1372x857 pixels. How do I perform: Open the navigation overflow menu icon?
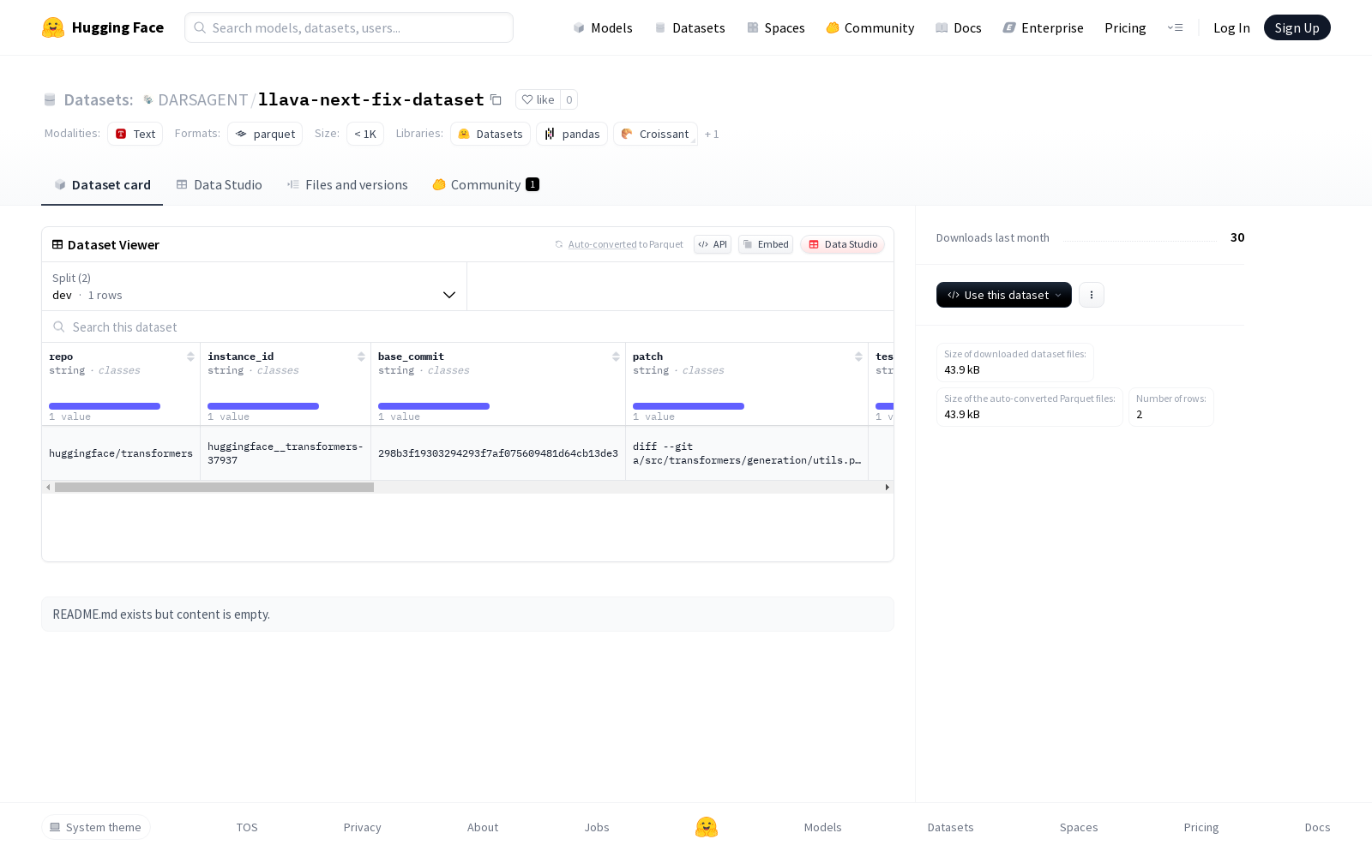pos(1175,27)
